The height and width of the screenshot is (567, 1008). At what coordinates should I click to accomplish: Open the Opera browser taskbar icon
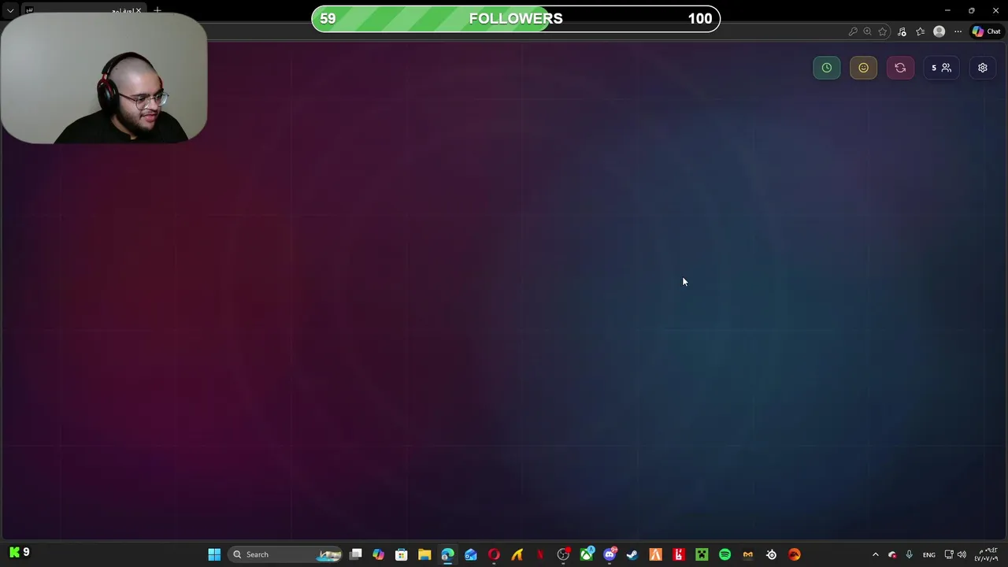[494, 554]
